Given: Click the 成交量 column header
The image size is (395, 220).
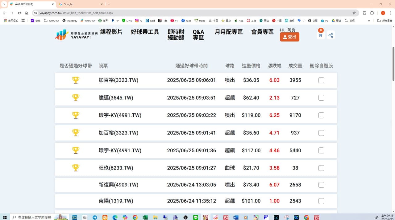Looking at the screenshot, I should pyautogui.click(x=295, y=66).
